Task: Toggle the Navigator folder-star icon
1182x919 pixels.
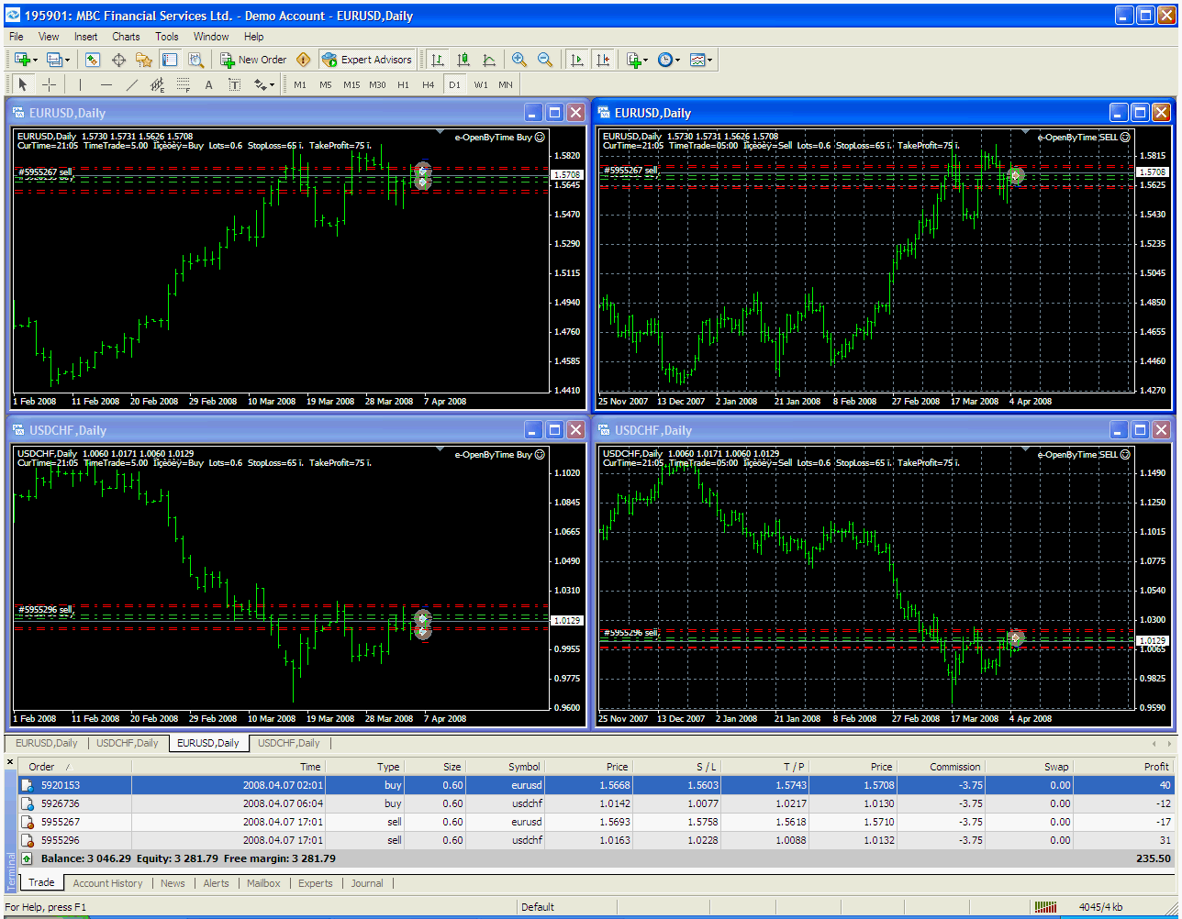Action: (x=144, y=60)
